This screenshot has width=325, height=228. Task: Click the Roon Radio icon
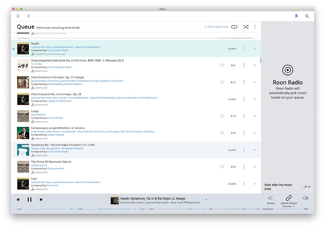[287, 70]
